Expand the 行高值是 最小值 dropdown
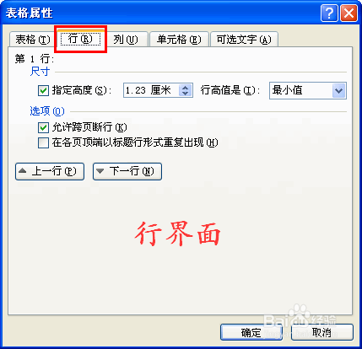This screenshot has width=362, height=349. coord(338,91)
